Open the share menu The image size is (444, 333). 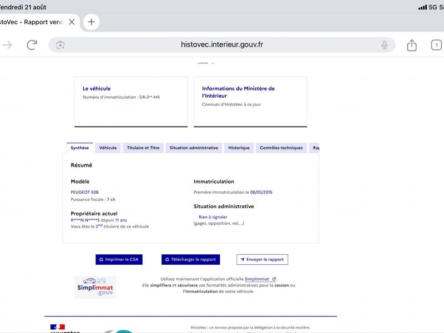[412, 45]
